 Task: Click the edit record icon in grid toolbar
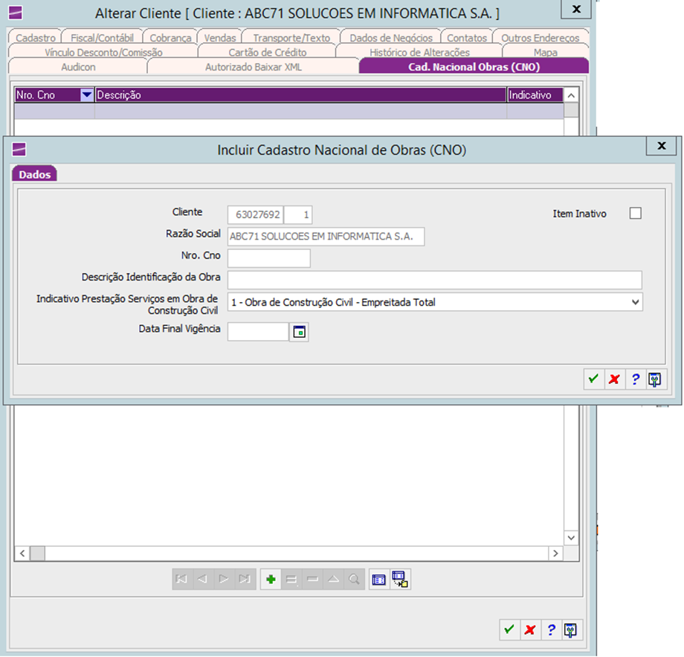pos(291,580)
